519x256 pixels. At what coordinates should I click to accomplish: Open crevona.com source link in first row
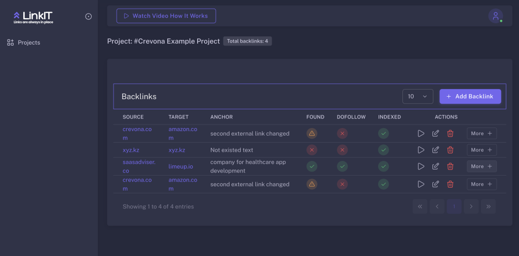tap(137, 134)
